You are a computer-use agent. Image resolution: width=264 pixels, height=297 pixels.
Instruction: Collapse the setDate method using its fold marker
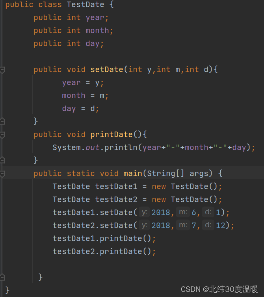(2, 70)
